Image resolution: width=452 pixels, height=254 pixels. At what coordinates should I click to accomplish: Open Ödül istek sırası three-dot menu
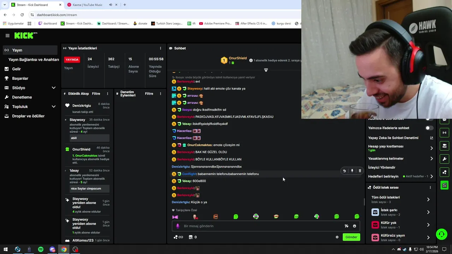coord(430,188)
